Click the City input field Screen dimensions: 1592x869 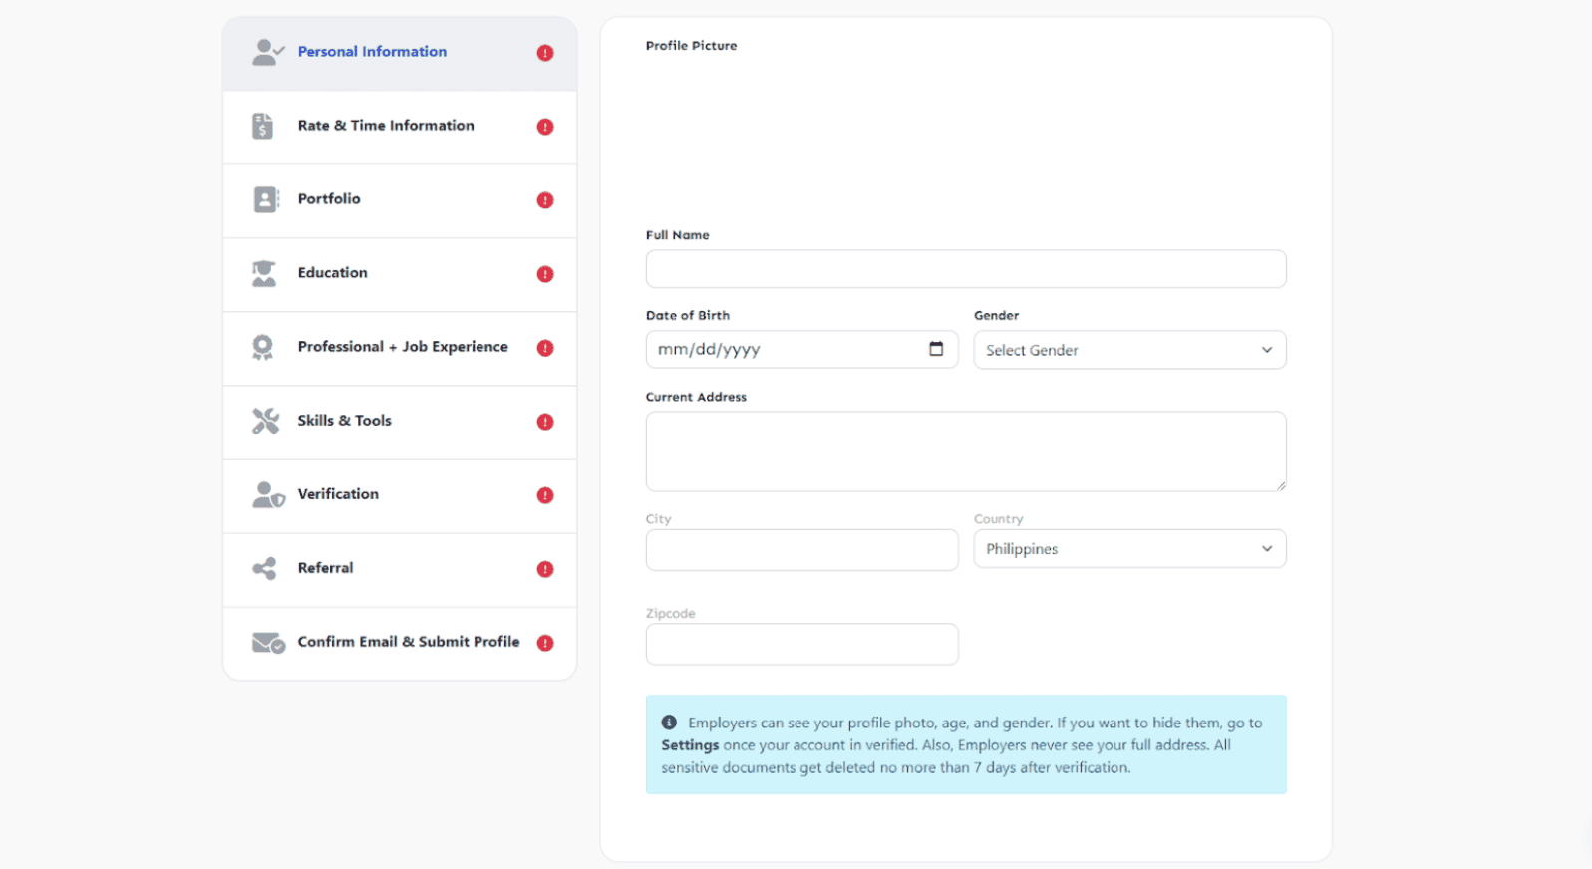coord(801,550)
